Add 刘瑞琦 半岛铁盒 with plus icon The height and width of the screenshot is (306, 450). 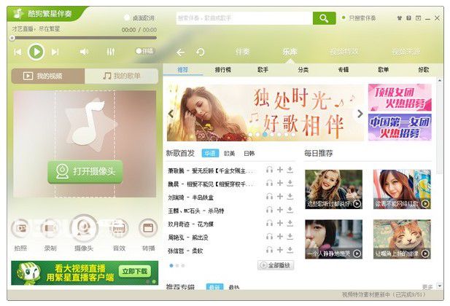(x=280, y=197)
